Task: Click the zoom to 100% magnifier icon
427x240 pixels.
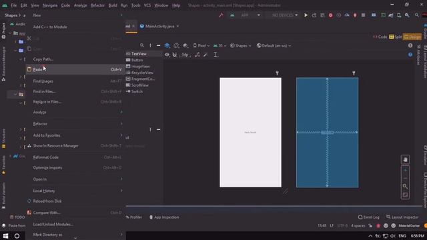Action: pos(405,187)
